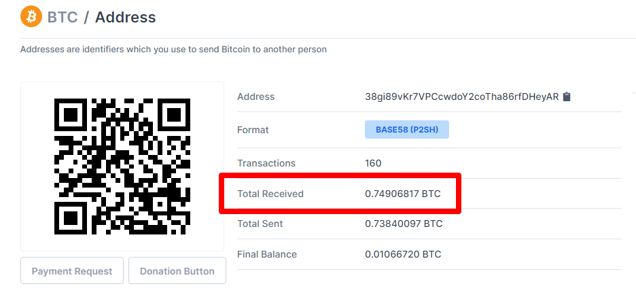Click the orange Bitcoin logo icon
Viewport: 636px width, 297px height.
31,16
